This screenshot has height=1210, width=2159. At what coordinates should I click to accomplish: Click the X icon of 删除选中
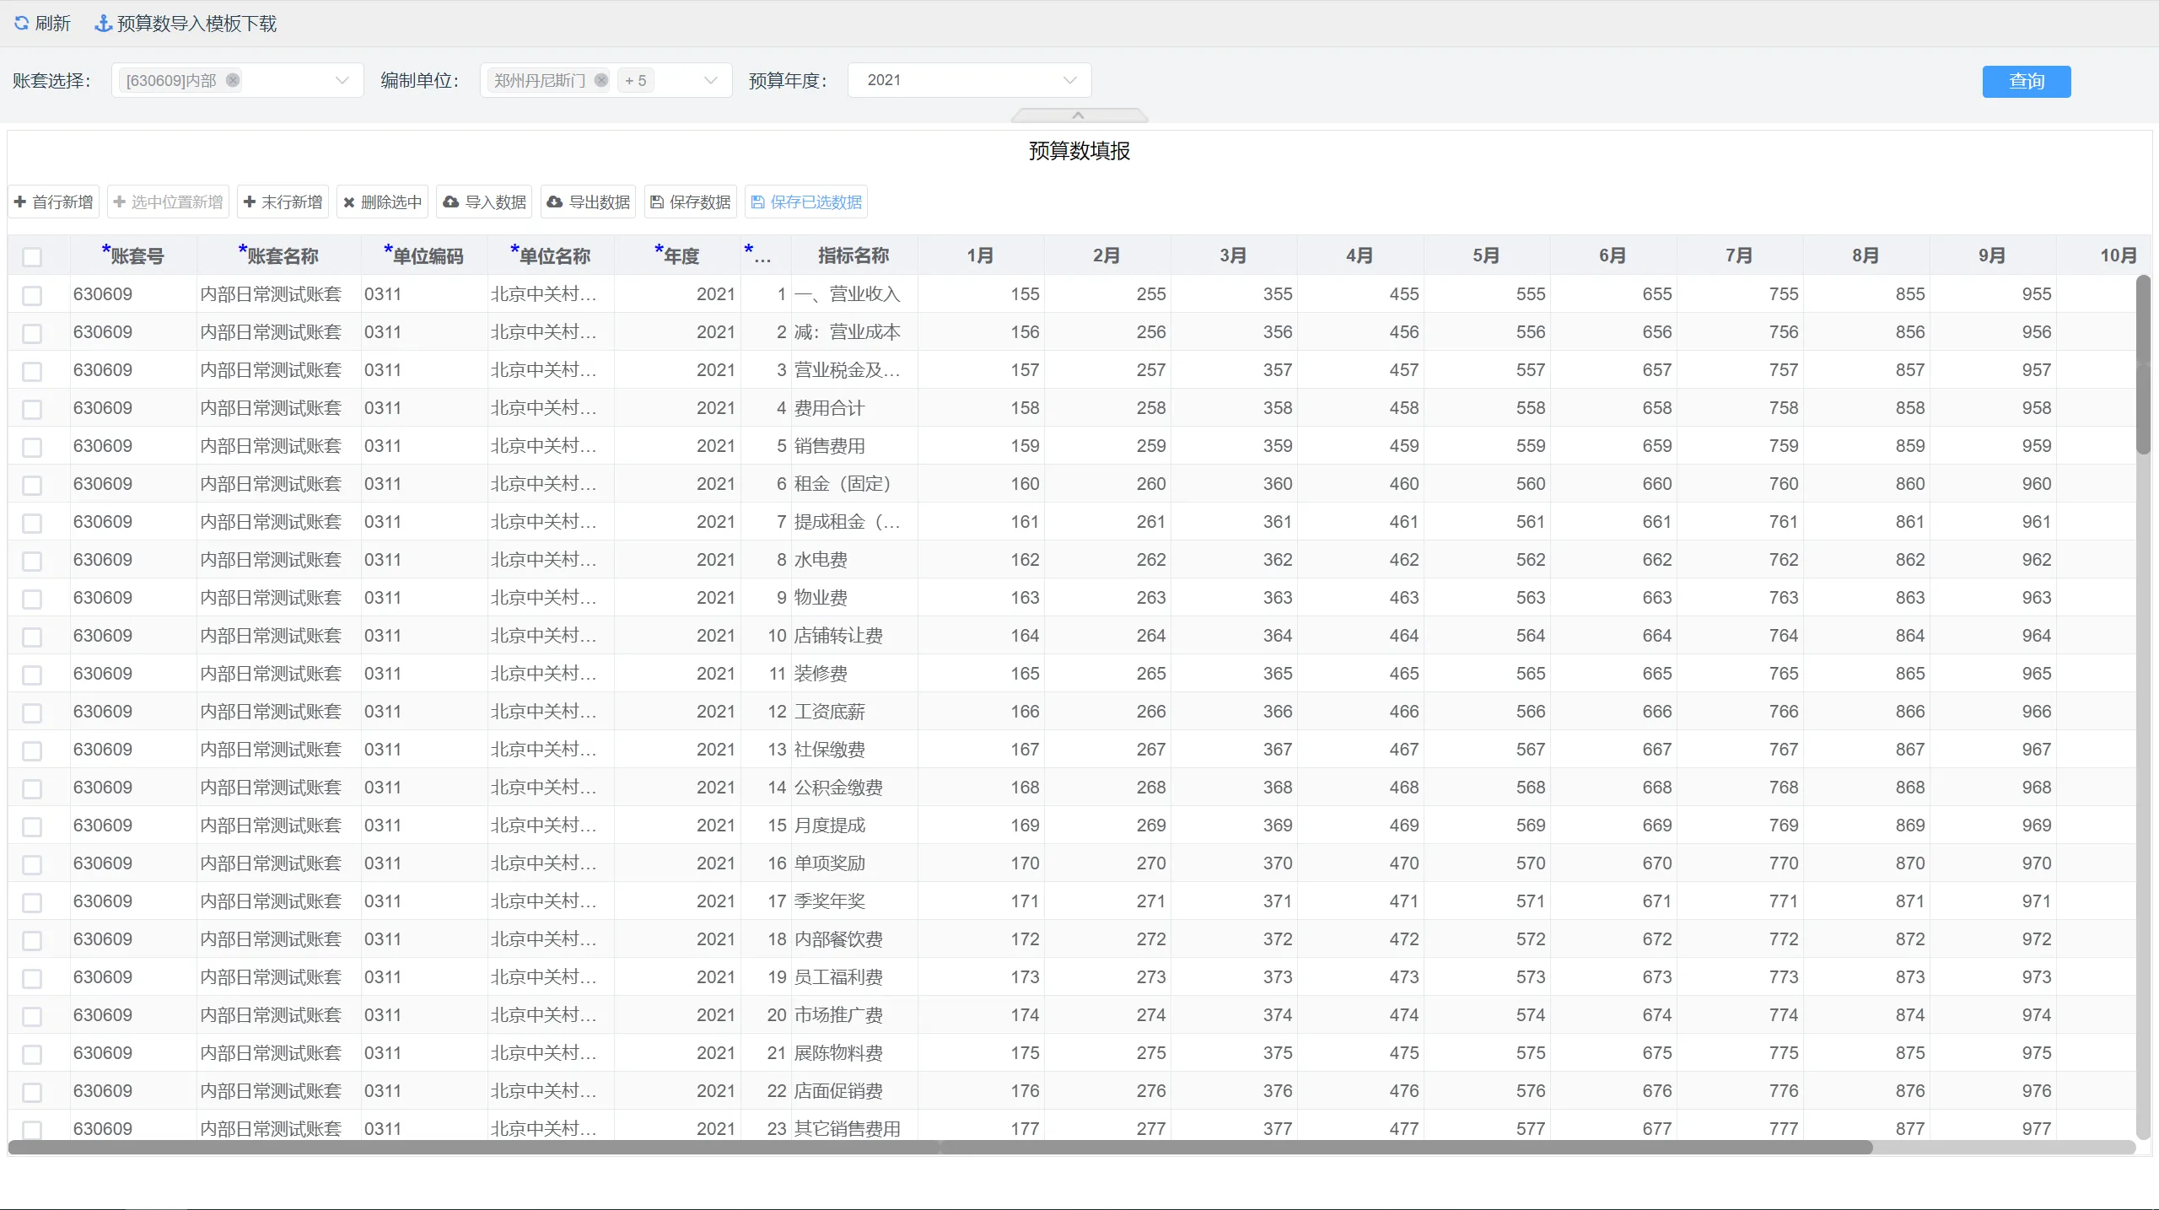point(349,202)
